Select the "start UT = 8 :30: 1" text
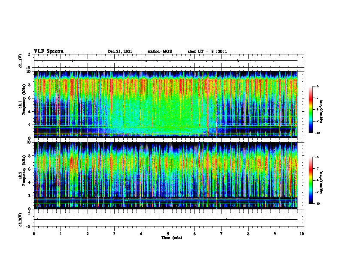This screenshot has height=262, width=340. (207, 51)
